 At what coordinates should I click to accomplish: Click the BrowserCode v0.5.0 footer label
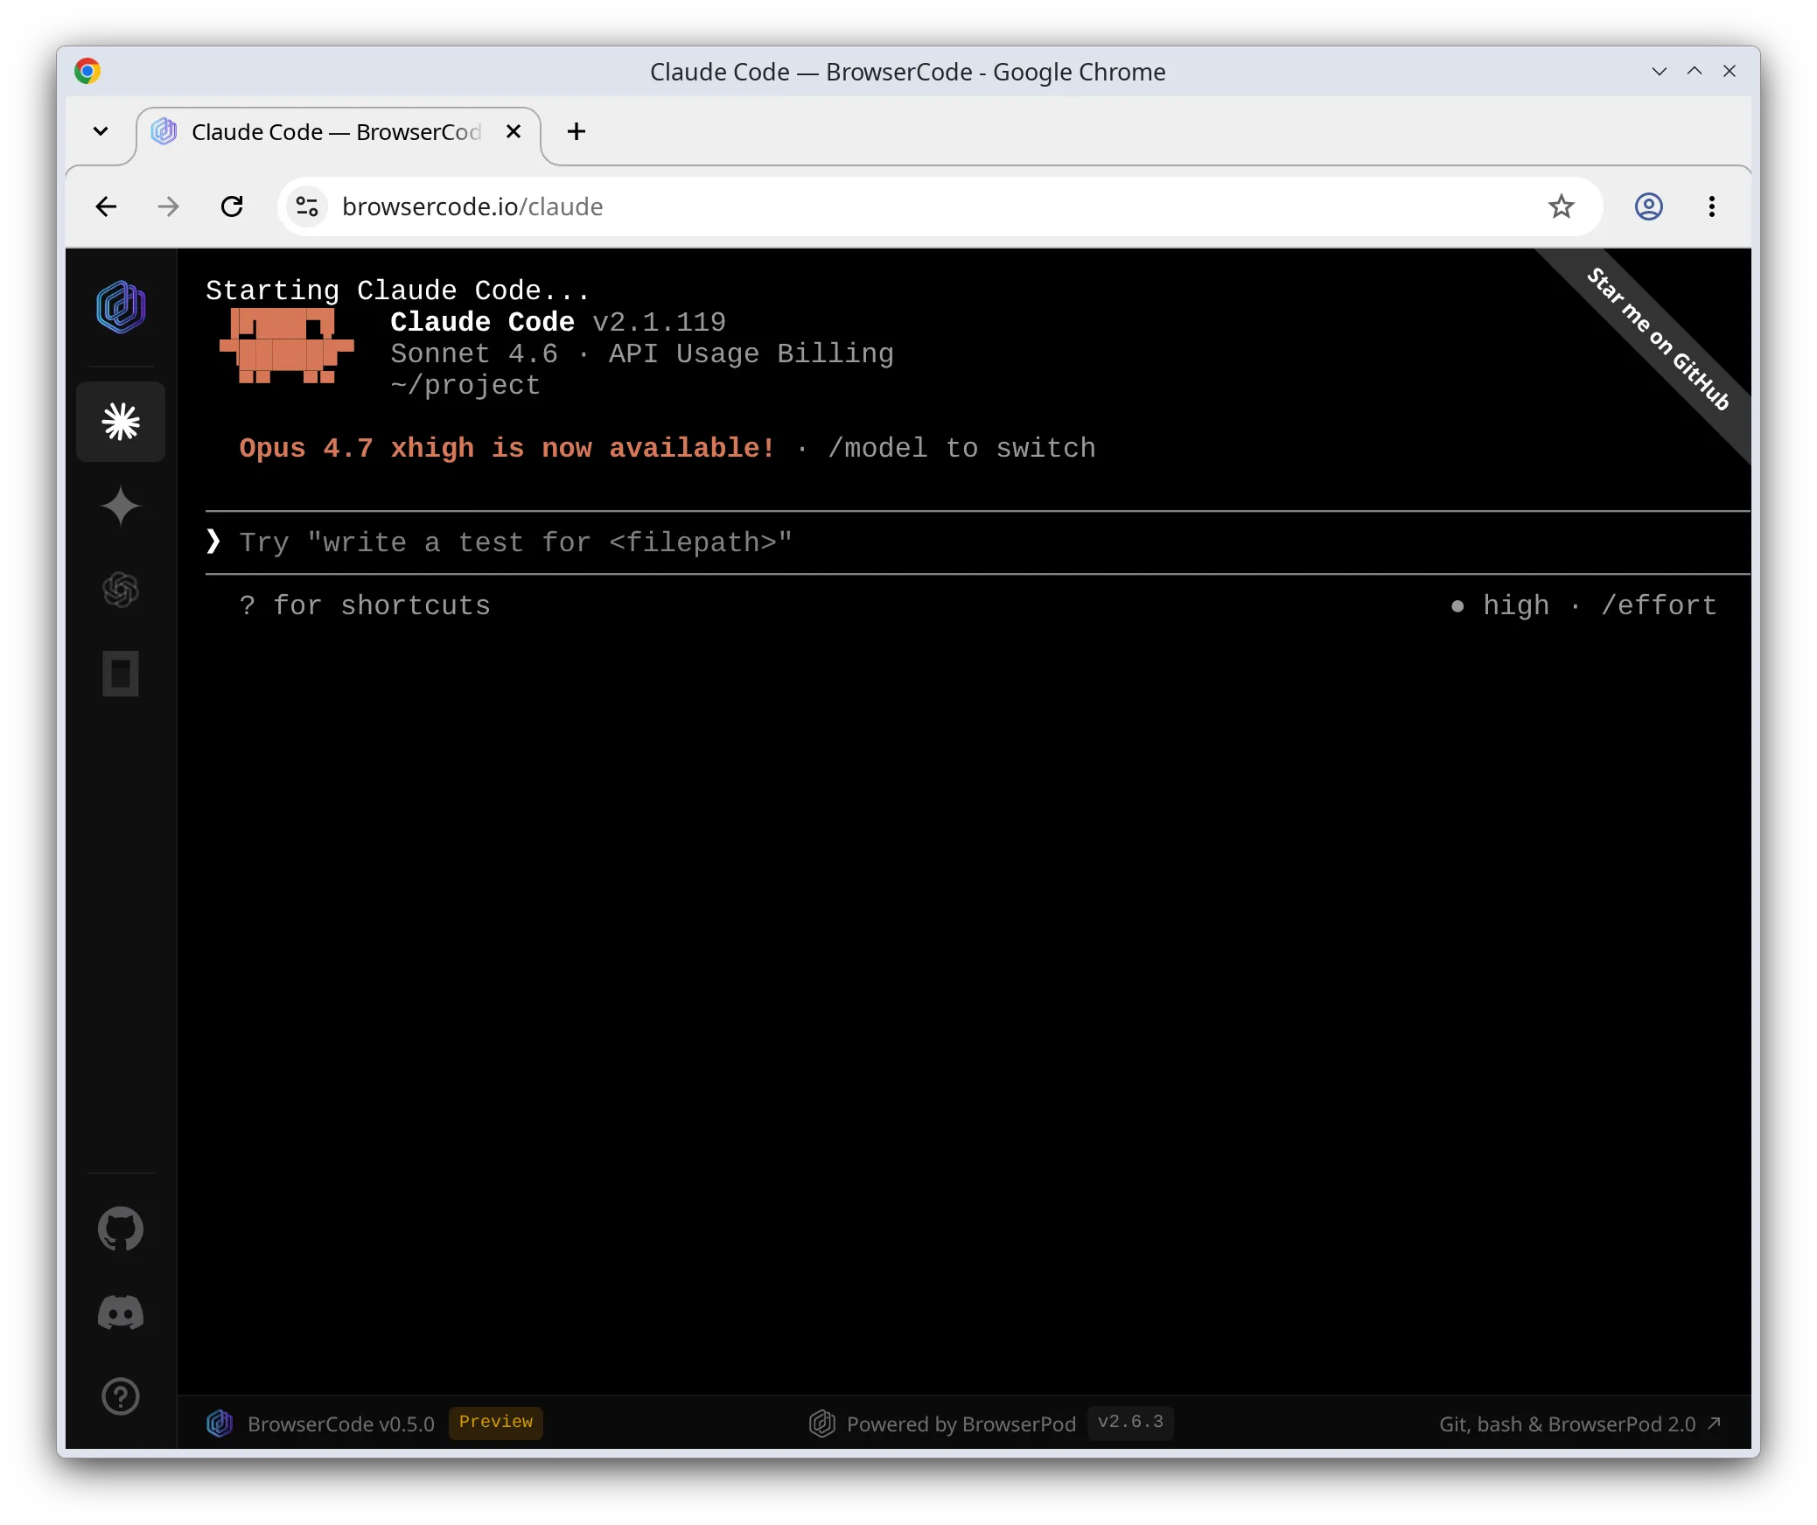[341, 1424]
